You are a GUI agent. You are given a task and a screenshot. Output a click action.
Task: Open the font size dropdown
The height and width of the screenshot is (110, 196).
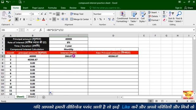(39, 14)
